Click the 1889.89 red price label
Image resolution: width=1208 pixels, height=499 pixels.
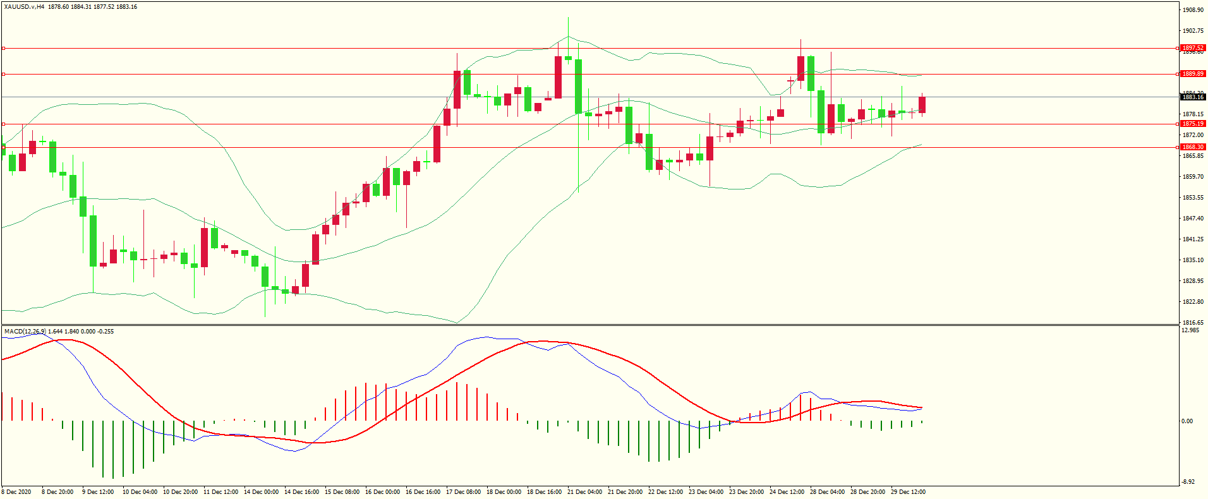coord(1193,74)
